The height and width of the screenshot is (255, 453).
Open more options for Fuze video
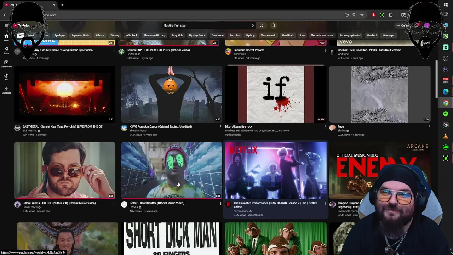tap(429, 127)
